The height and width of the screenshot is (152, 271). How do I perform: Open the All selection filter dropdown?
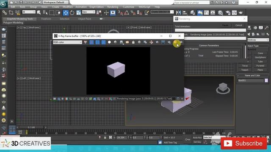(x=29, y=12)
